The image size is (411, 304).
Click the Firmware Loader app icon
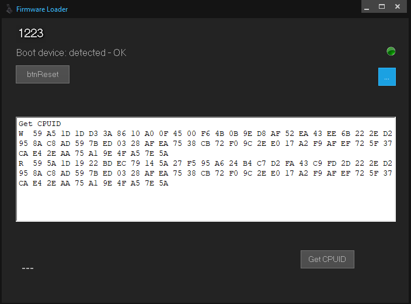click(9, 9)
